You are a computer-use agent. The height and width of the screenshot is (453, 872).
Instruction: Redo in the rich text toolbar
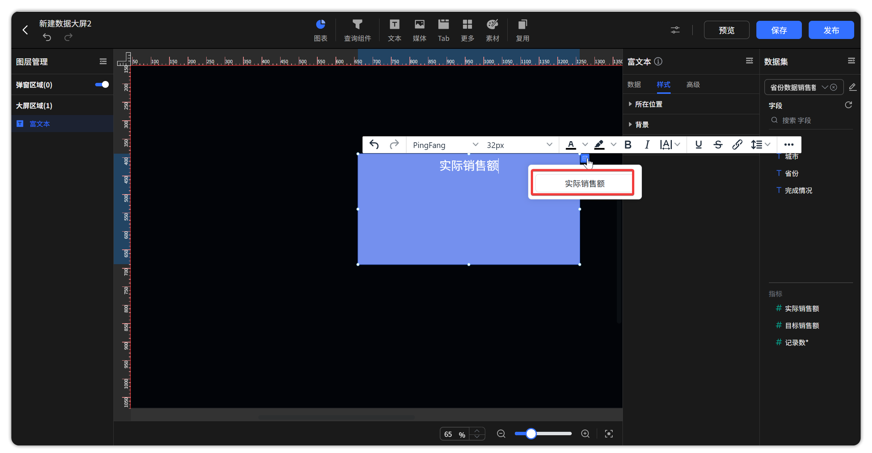point(394,145)
